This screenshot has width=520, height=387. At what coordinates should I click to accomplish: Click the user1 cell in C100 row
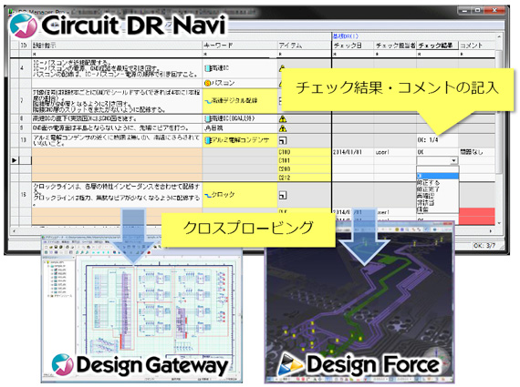(x=395, y=152)
